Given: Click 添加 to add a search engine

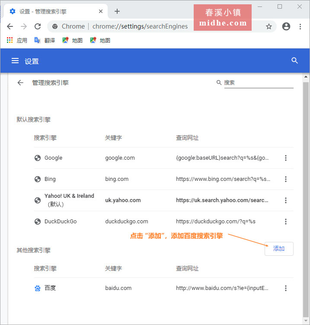Looking at the screenshot, I should point(279,249).
